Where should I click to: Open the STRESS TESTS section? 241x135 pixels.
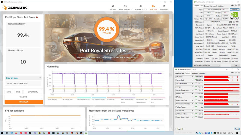click(x=140, y=8)
